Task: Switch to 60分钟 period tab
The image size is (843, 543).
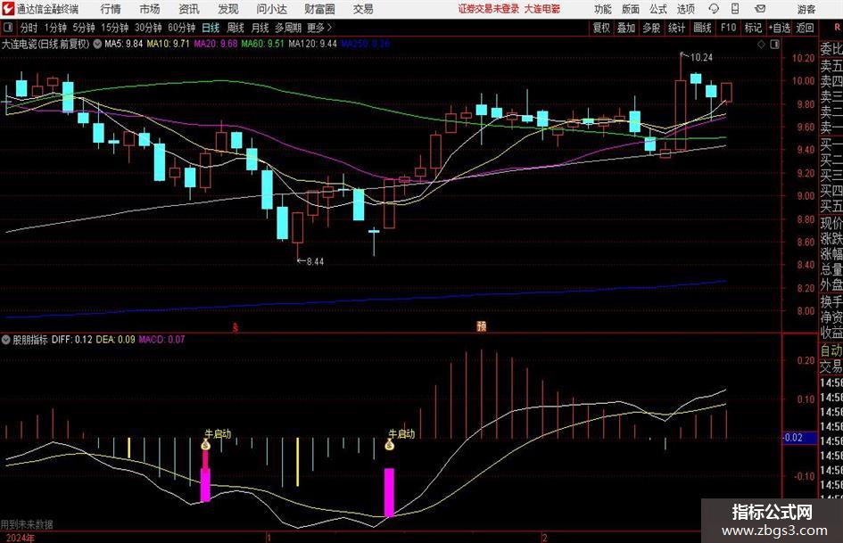Action: (181, 28)
